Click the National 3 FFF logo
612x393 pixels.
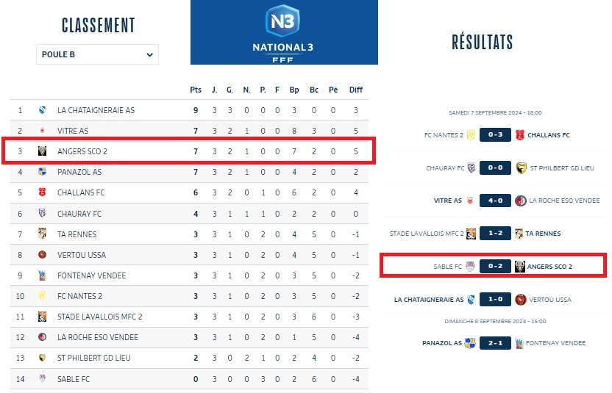tap(284, 31)
